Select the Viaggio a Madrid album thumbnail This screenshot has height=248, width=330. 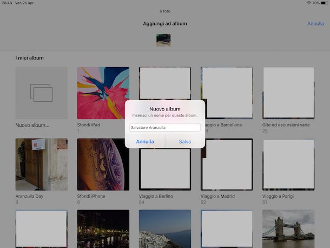tap(227, 165)
